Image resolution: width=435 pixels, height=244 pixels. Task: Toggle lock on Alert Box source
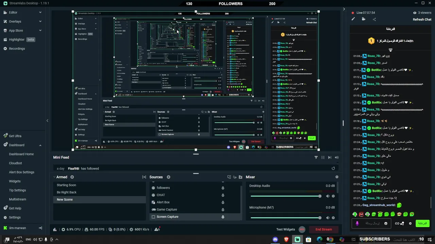tap(223, 202)
